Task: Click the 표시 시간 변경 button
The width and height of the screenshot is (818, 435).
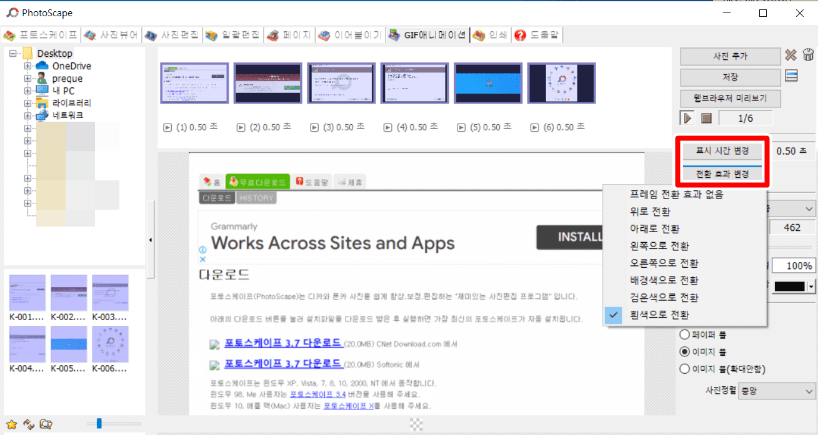Action: pyautogui.click(x=722, y=150)
